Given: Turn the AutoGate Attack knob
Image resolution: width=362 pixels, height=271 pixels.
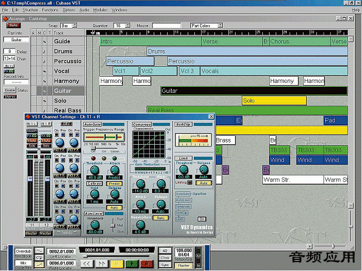Looking at the screenshot, I should coord(115,170).
